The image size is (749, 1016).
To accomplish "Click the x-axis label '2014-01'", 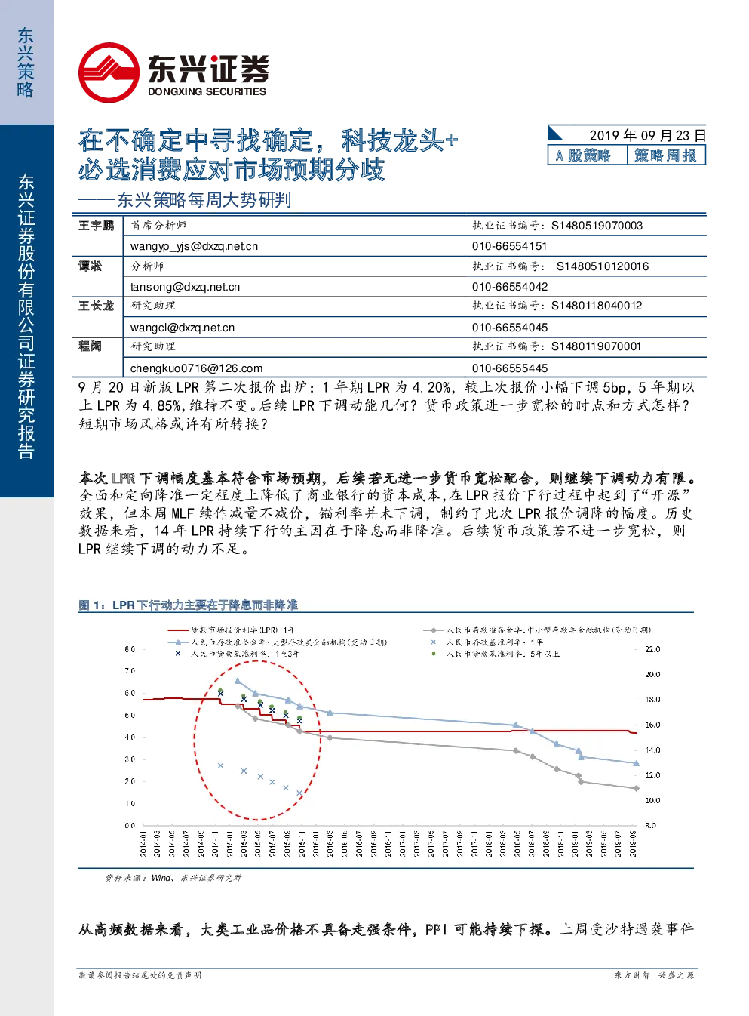I will (x=143, y=843).
